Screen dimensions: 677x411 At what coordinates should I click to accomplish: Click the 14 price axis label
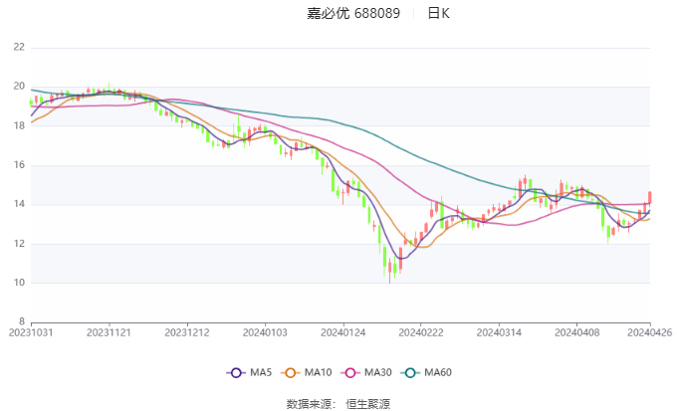tap(20, 205)
